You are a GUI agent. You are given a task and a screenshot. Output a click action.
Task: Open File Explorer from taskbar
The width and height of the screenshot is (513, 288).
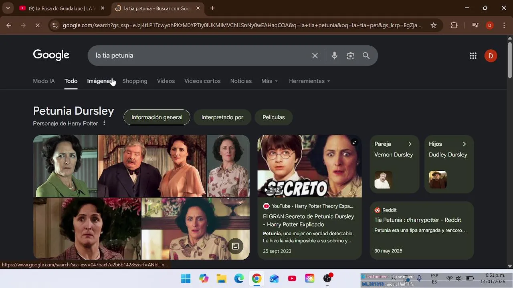pyautogui.click(x=222, y=278)
